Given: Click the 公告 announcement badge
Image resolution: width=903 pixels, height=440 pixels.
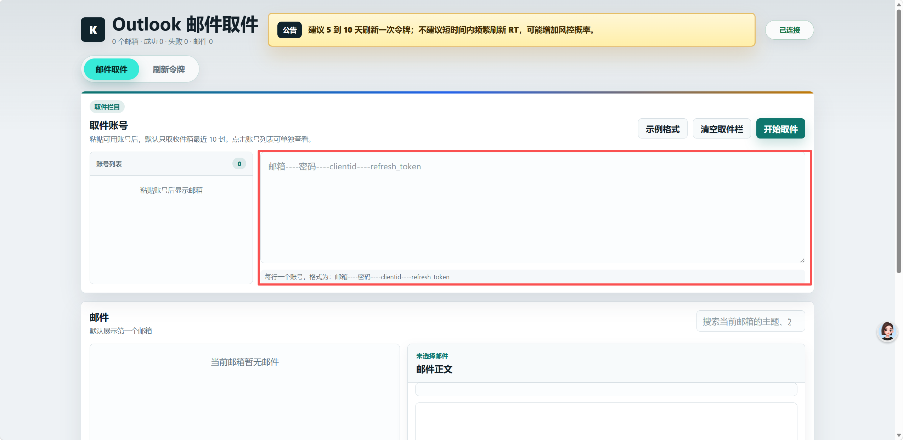Looking at the screenshot, I should click(289, 30).
